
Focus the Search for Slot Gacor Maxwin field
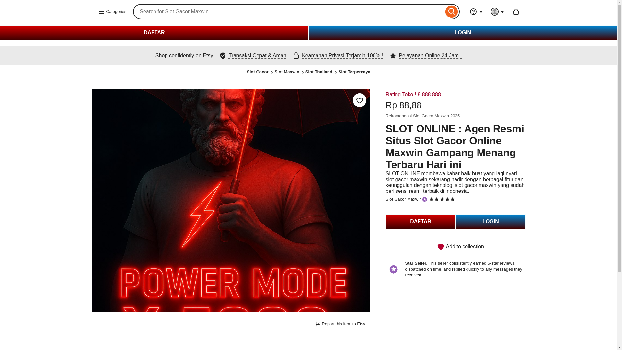(288, 12)
